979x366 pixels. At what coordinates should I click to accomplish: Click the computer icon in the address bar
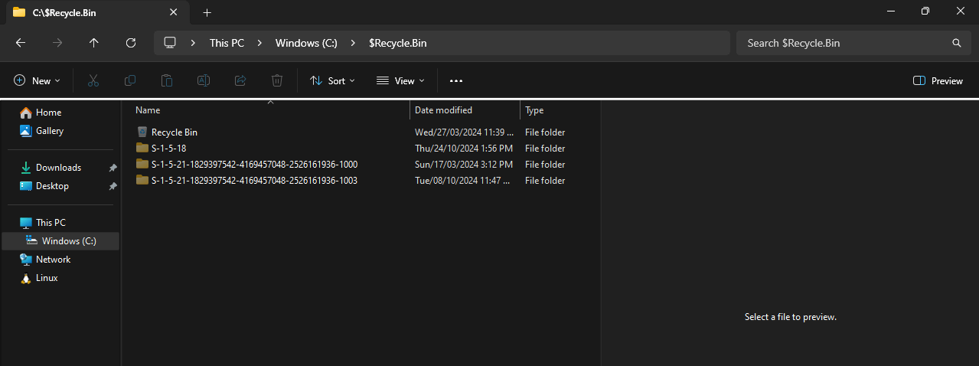tap(170, 43)
